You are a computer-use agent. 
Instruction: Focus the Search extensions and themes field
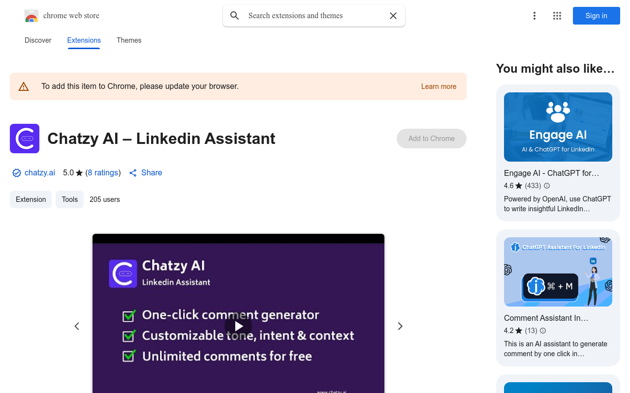click(x=314, y=16)
